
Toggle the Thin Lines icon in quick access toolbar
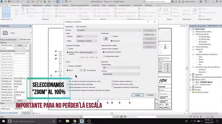coord(58,1)
